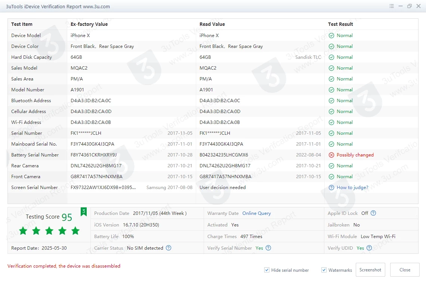Toggle the Hide serial number checkbox
Viewport: 426px width, 283px height.
click(267, 270)
